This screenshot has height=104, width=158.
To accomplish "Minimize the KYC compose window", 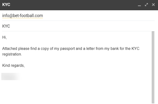I will coord(139,5).
